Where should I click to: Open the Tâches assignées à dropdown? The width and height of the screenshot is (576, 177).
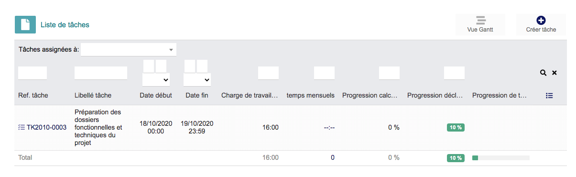click(x=129, y=50)
